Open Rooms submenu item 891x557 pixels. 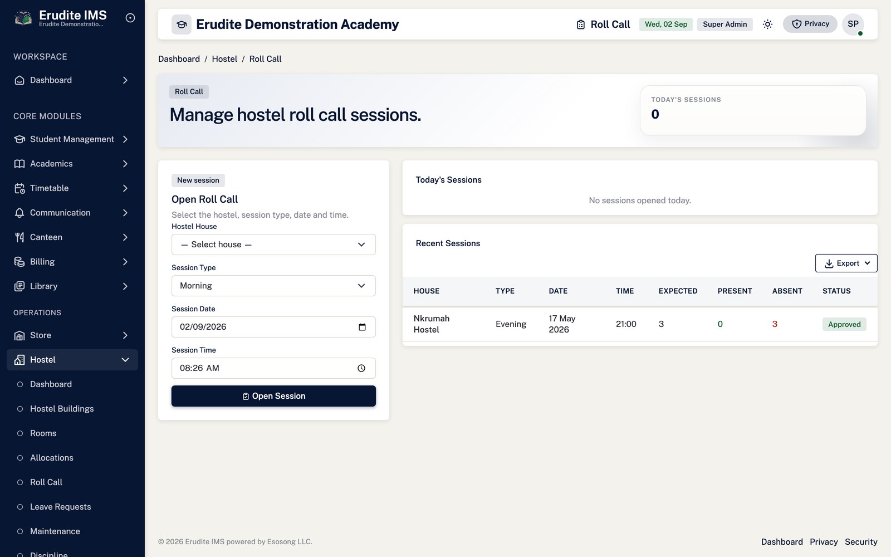pos(72,433)
